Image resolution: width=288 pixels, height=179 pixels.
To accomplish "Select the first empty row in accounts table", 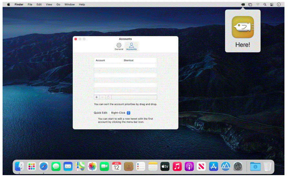I will (126, 65).
